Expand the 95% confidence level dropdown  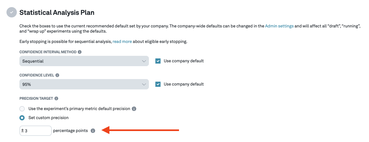(x=84, y=84)
